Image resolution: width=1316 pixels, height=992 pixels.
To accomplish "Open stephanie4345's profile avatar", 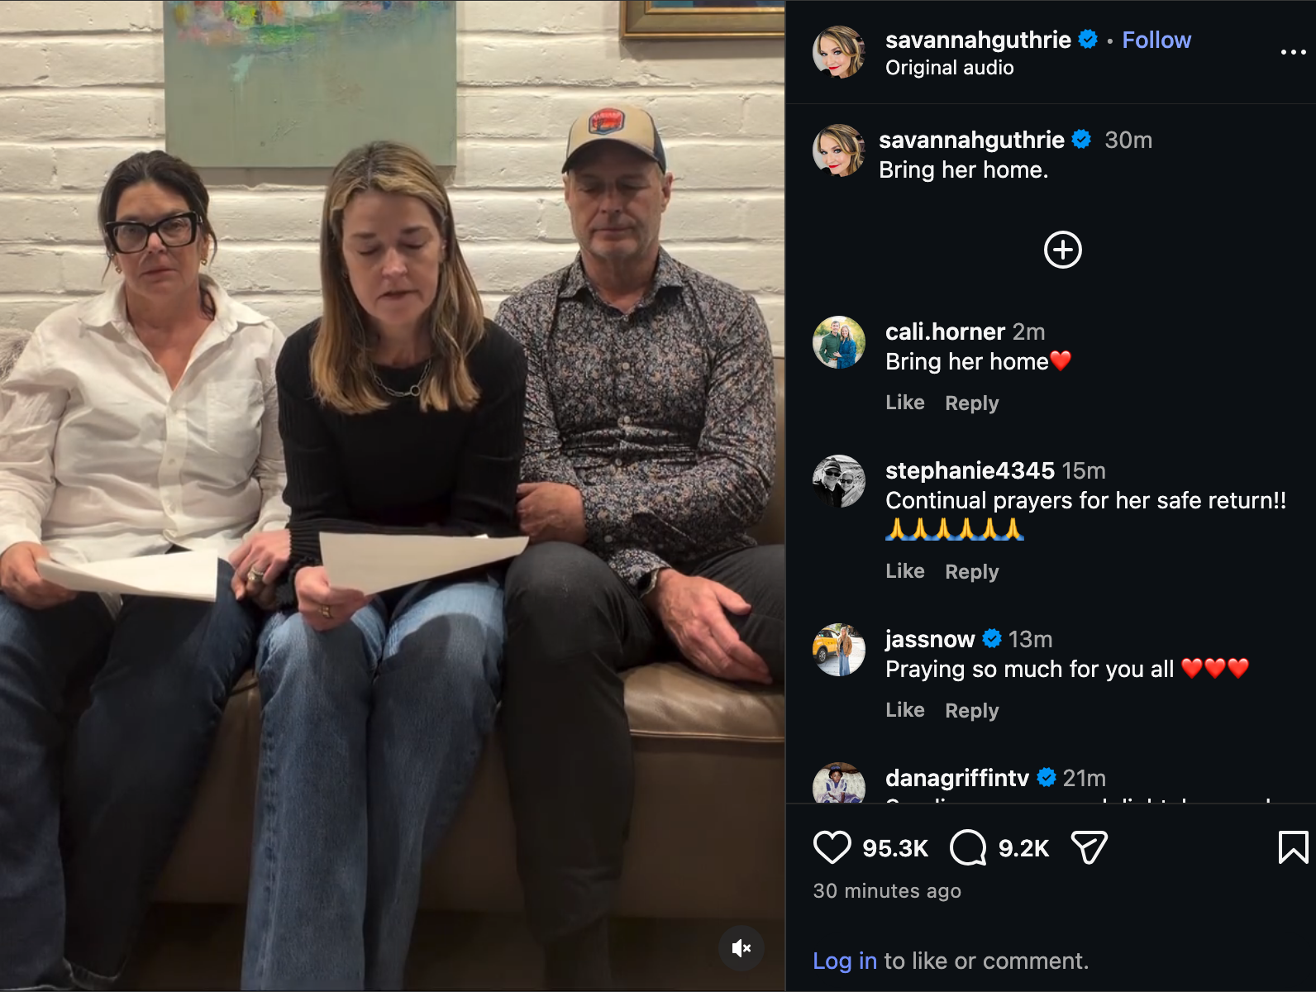I will tap(839, 481).
